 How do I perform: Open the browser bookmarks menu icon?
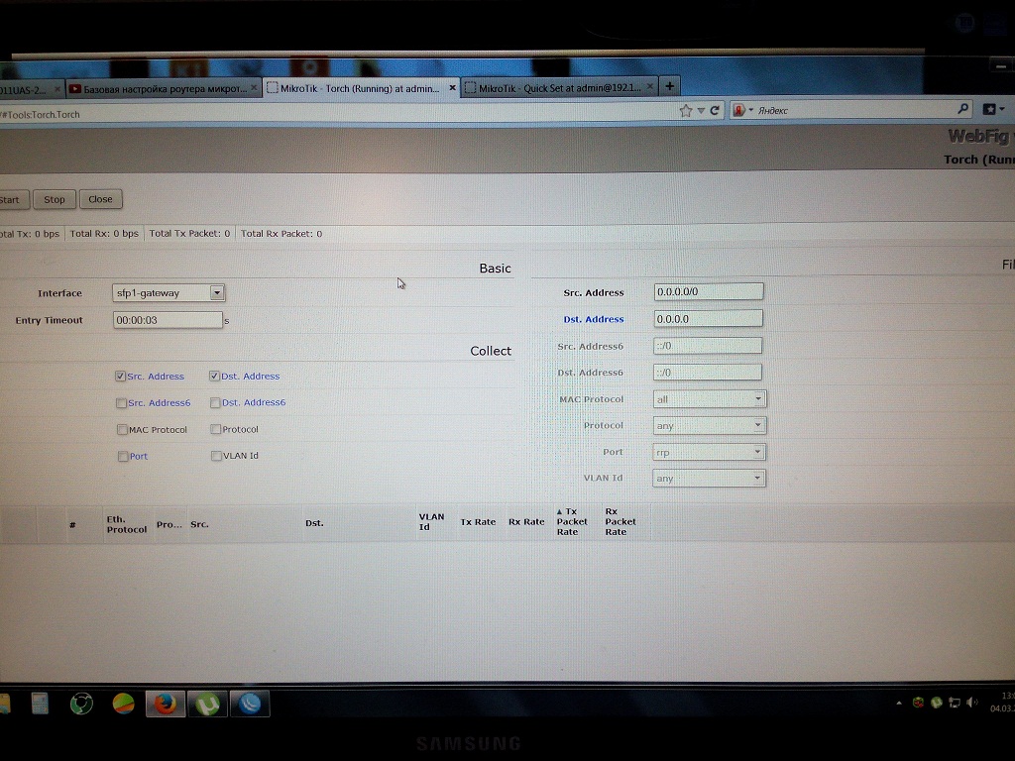coord(993,109)
